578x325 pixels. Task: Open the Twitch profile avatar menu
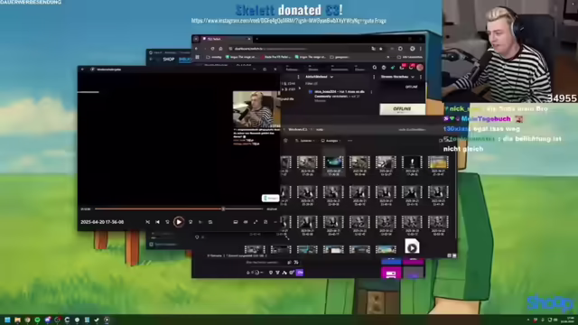click(420, 68)
